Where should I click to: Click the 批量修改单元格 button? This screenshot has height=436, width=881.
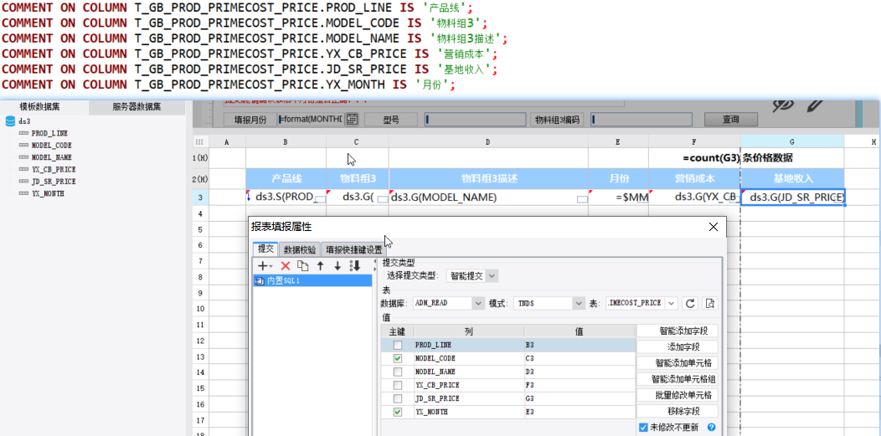click(677, 395)
